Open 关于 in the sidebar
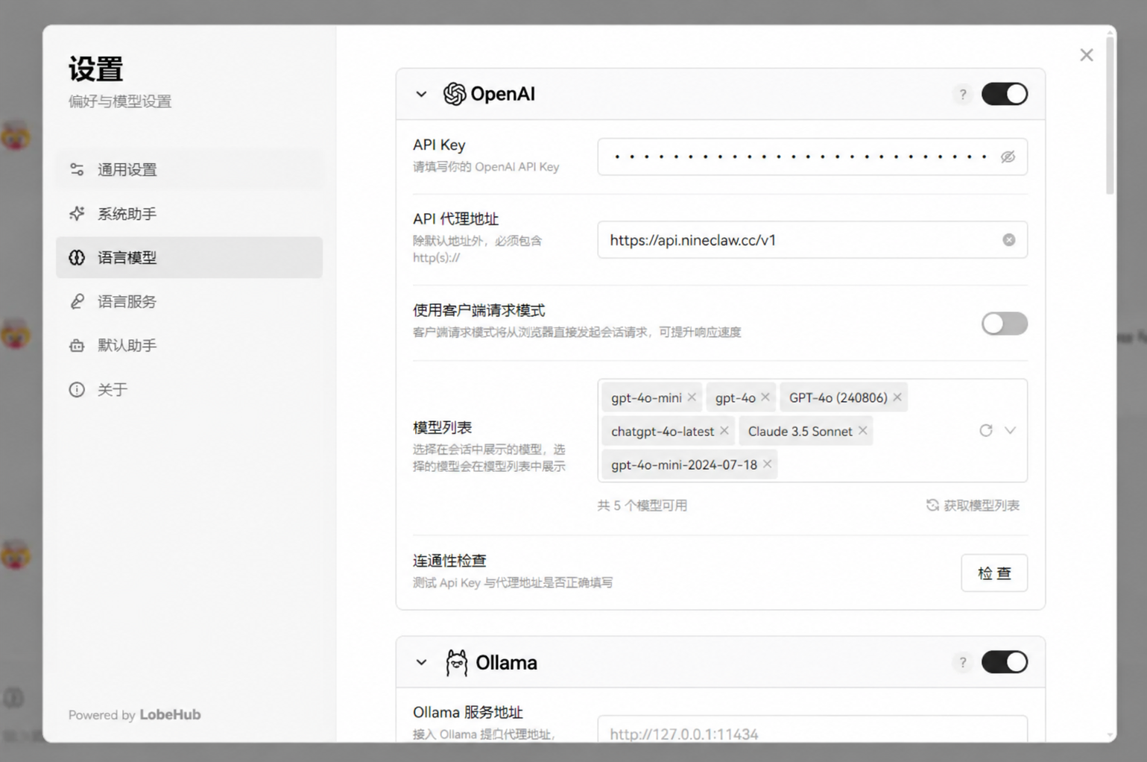Screen dimensions: 1147x762 pos(189,389)
